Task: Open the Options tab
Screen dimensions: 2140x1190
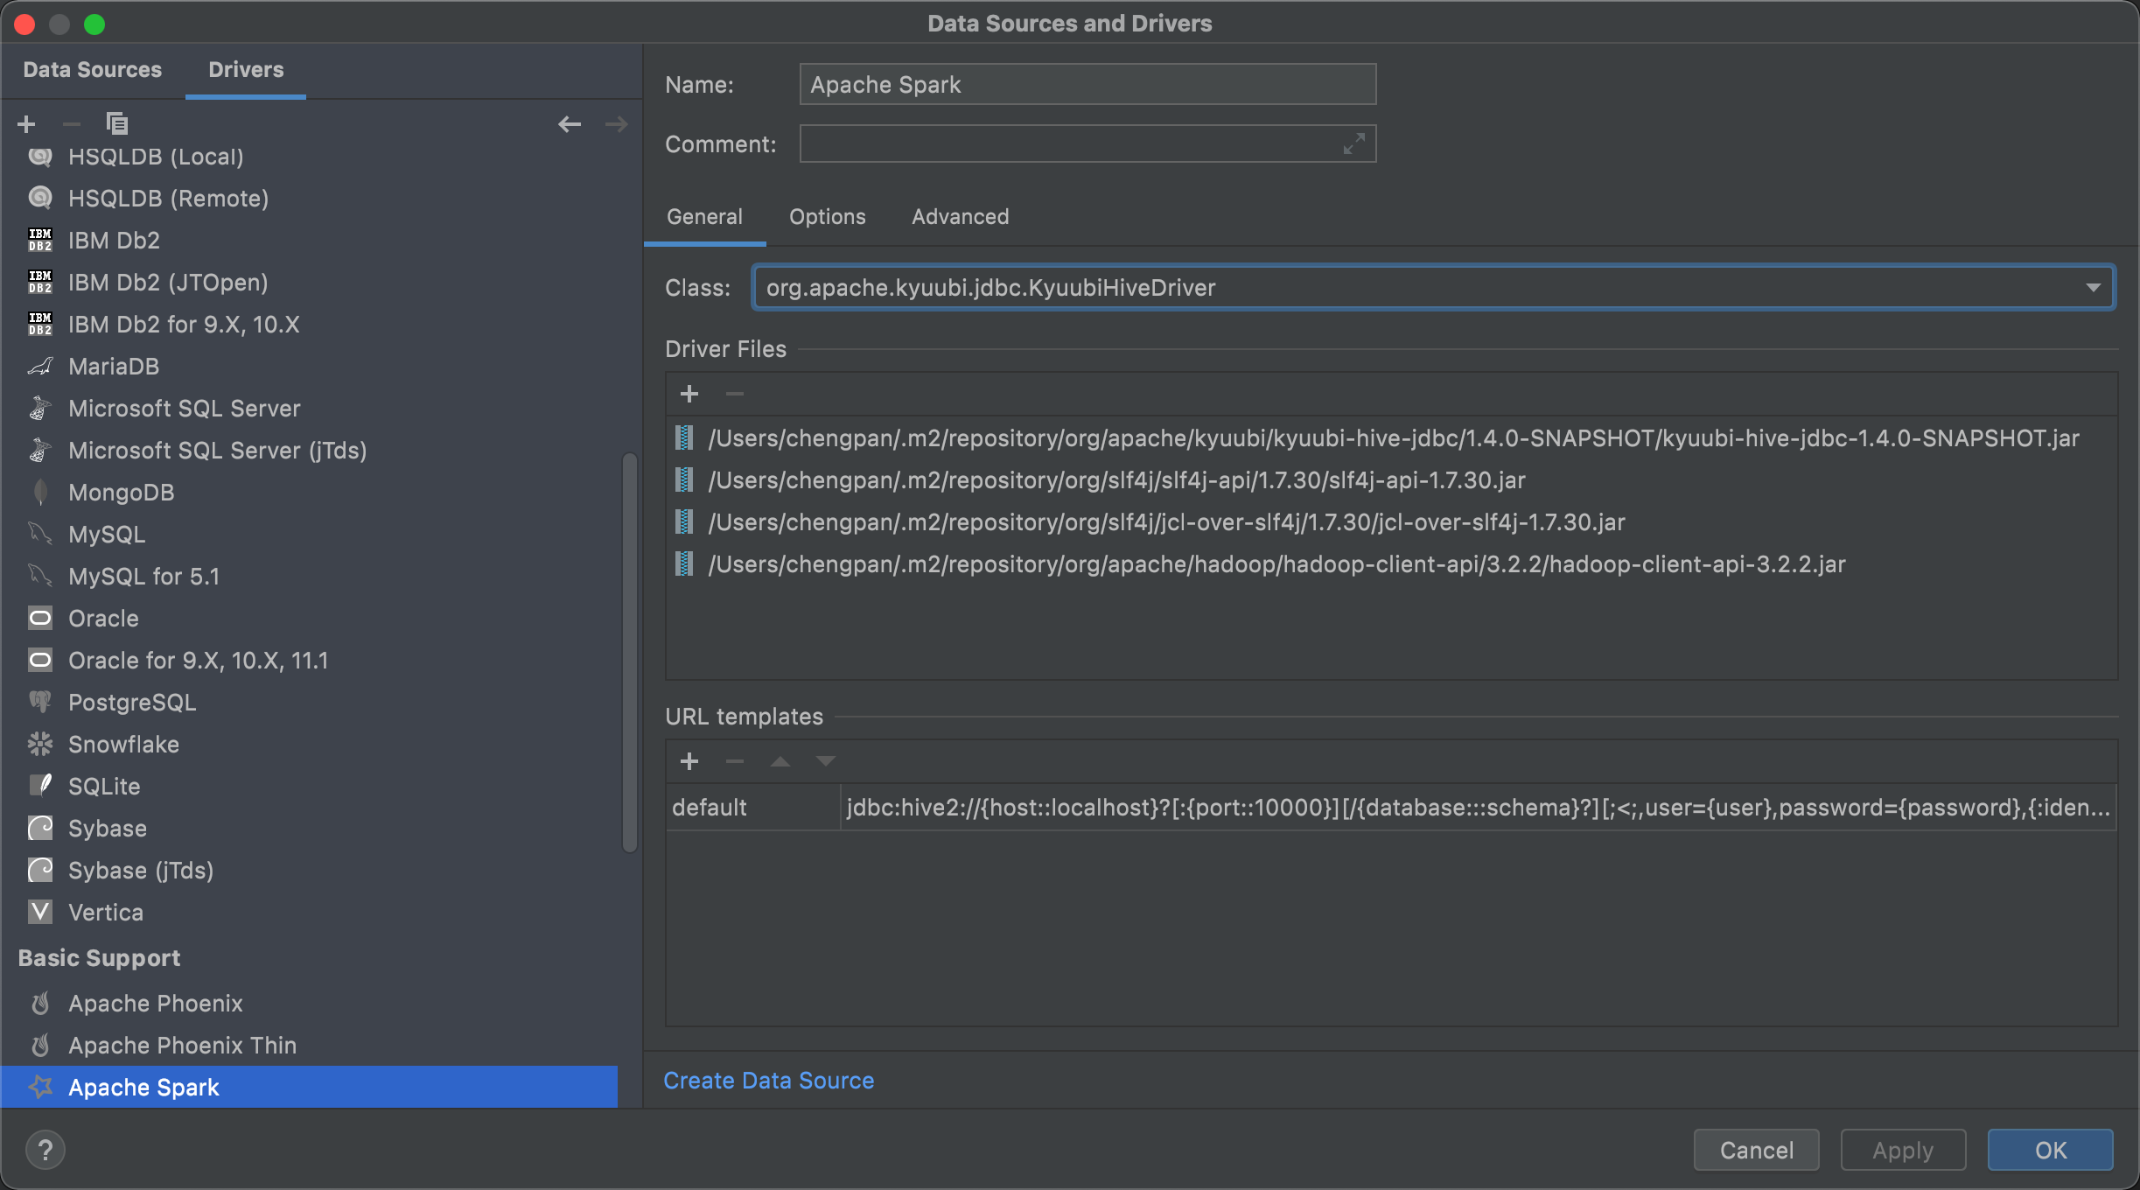Action: point(827,217)
